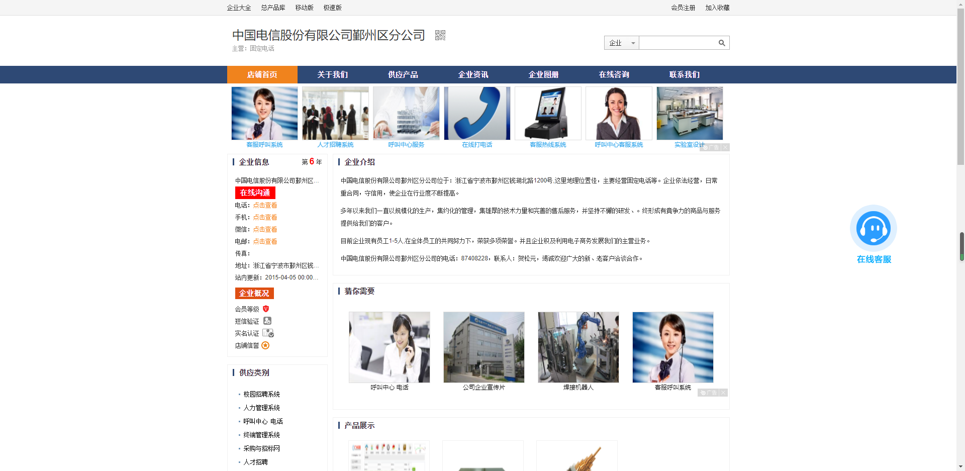Select 人力管理系统 in supply categories

(x=261, y=408)
